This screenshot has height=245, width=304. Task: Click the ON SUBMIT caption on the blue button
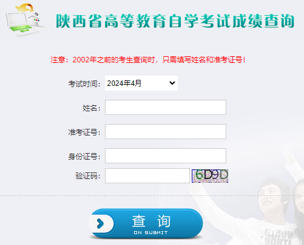(x=150, y=232)
